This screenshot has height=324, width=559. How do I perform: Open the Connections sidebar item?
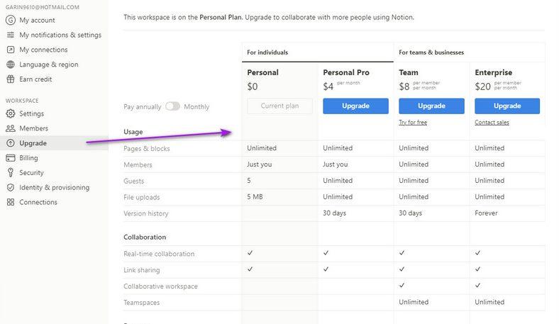[38, 202]
